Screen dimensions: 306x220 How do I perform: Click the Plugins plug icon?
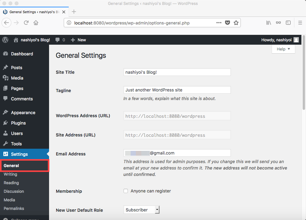6,123
